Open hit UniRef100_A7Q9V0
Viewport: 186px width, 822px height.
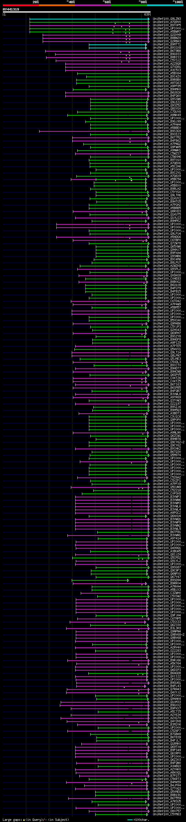point(167,22)
